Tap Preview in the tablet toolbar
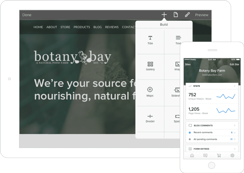Viewport: 244px width, 173px height. [x=202, y=15]
